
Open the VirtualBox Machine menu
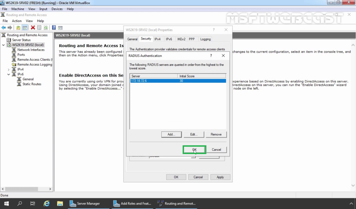[18, 9]
